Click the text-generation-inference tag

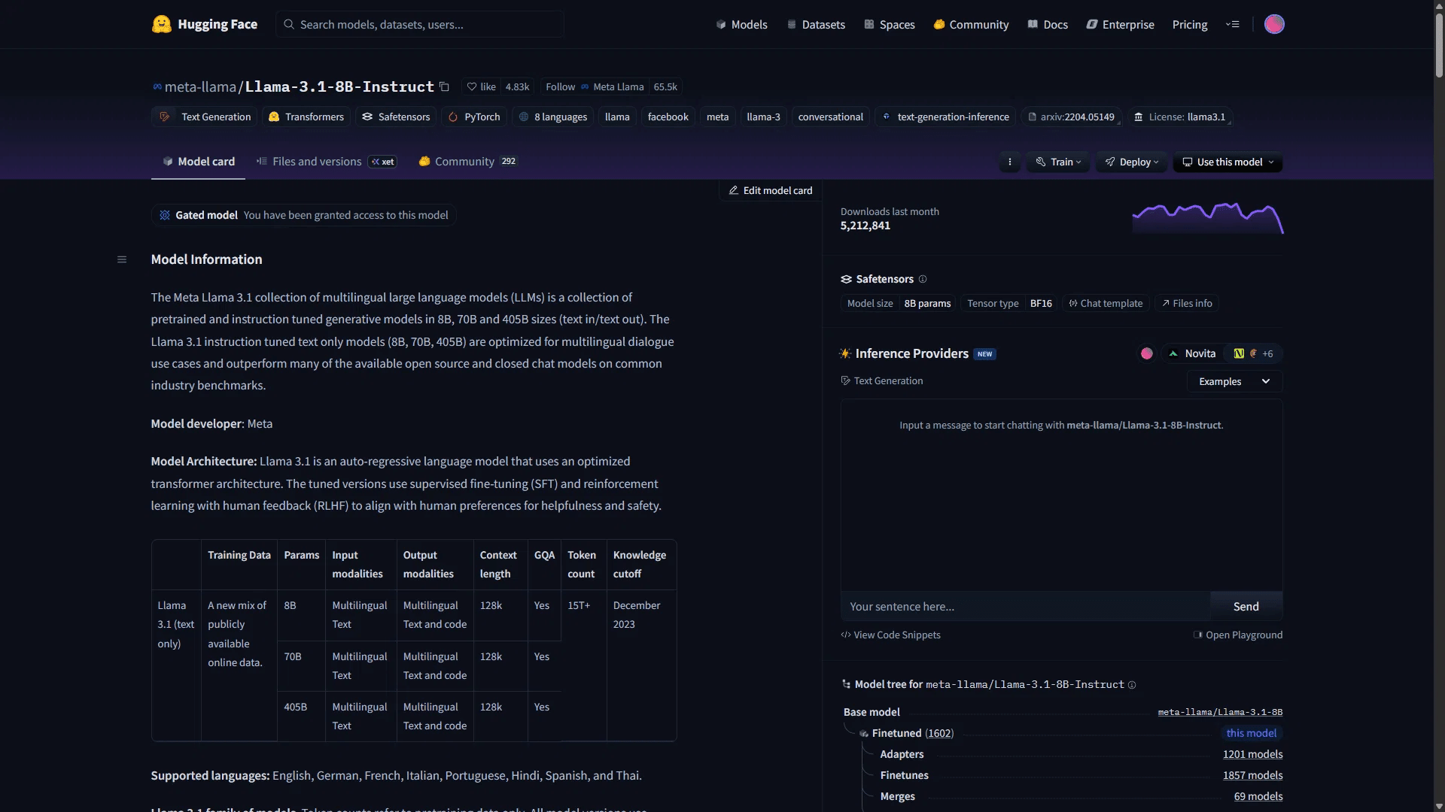pos(945,117)
